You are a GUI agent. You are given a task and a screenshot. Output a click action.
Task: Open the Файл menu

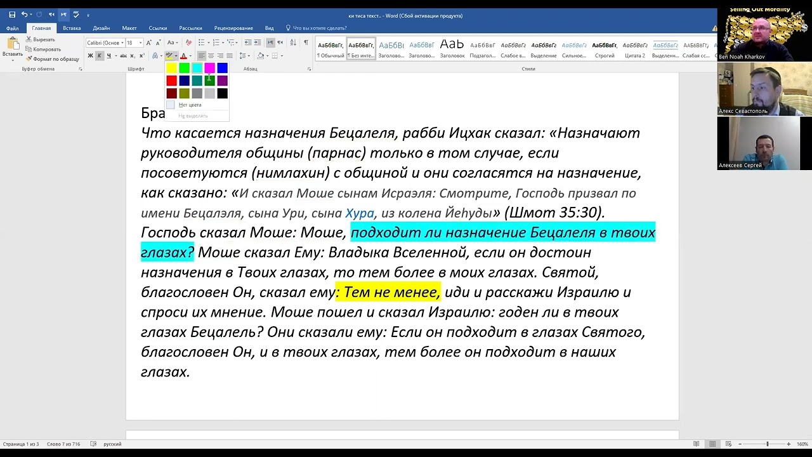click(12, 28)
